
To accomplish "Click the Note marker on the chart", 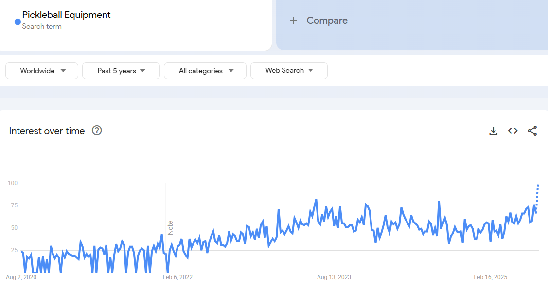I will 170,228.
